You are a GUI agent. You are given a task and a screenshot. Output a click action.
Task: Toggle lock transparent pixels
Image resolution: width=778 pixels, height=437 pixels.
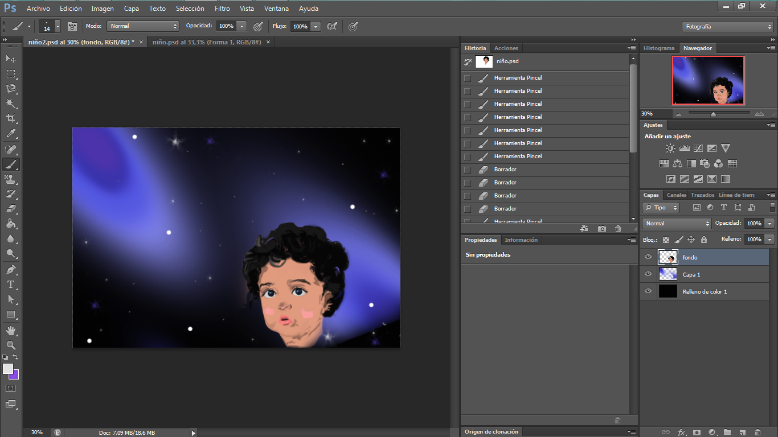click(x=666, y=240)
